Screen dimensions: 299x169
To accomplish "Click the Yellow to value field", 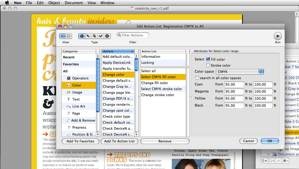I will tap(263, 98).
